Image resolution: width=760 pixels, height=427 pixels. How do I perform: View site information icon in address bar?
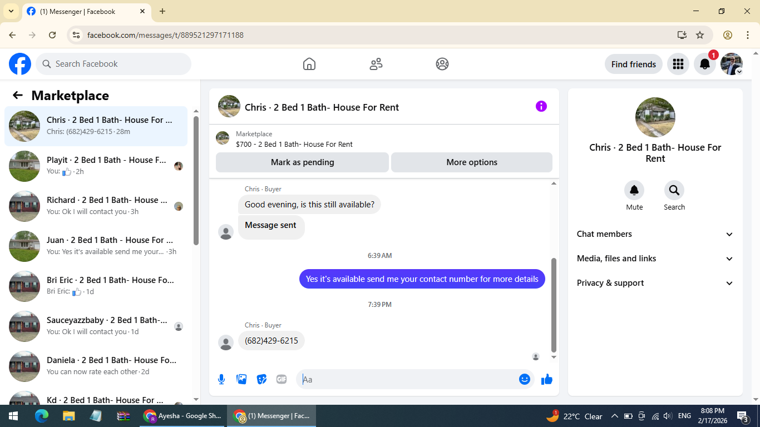pyautogui.click(x=77, y=35)
